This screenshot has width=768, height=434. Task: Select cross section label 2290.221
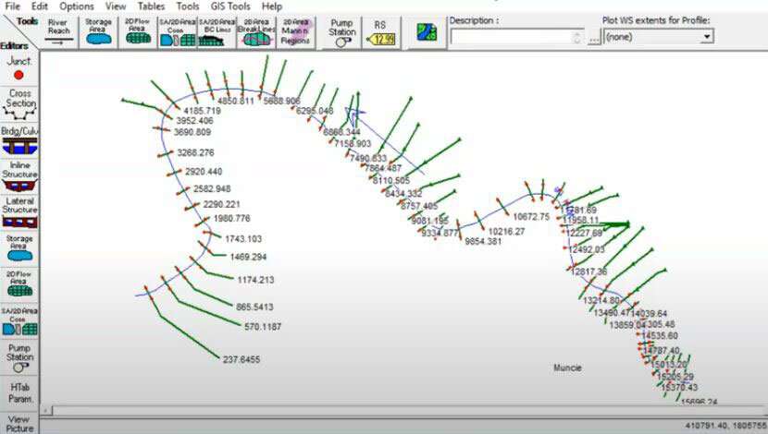click(x=221, y=204)
